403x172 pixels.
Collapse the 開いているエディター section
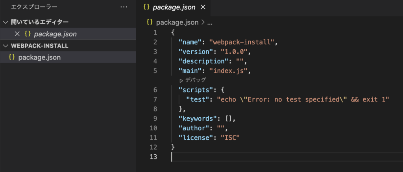pos(6,22)
